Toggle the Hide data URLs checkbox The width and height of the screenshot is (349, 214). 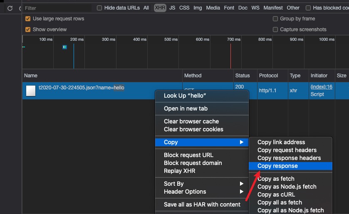click(x=99, y=8)
